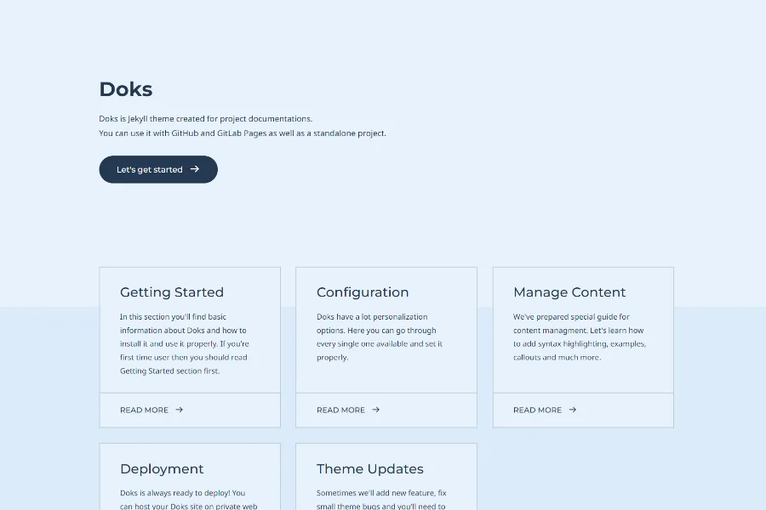This screenshot has height=510, width=766.
Task: Click the arrow icon beside Manage Content's READ MORE
Action: click(573, 410)
